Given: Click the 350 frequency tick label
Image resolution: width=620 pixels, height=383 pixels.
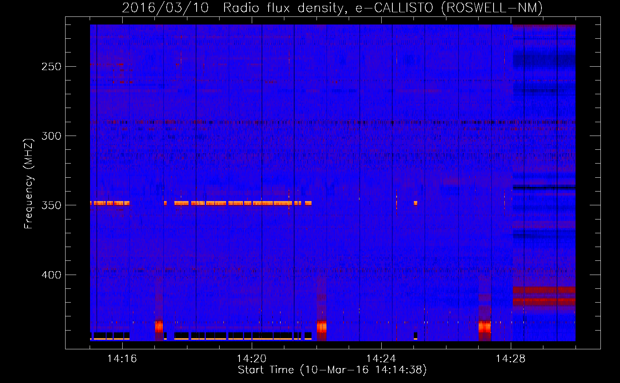Looking at the screenshot, I should [x=51, y=205].
